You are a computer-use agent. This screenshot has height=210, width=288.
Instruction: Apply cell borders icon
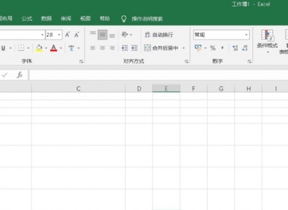click(x=21, y=48)
